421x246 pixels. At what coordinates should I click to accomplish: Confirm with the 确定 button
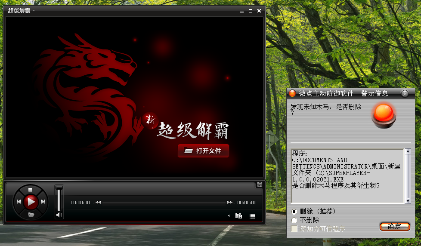tap(395, 227)
